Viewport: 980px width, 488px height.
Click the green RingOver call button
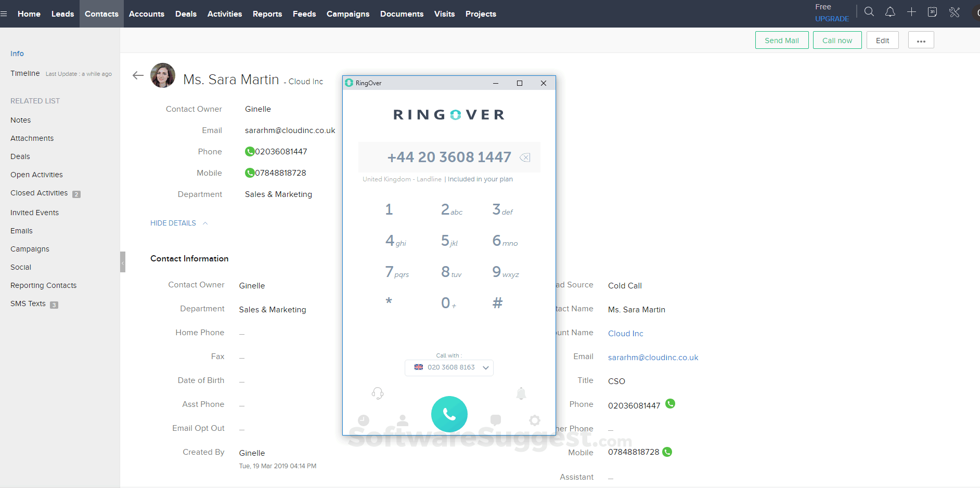point(449,414)
